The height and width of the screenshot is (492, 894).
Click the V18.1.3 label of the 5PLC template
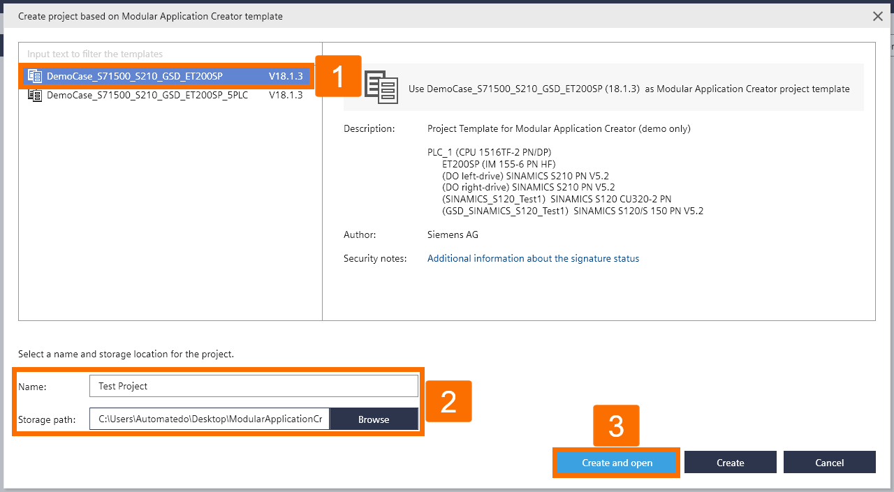point(285,95)
